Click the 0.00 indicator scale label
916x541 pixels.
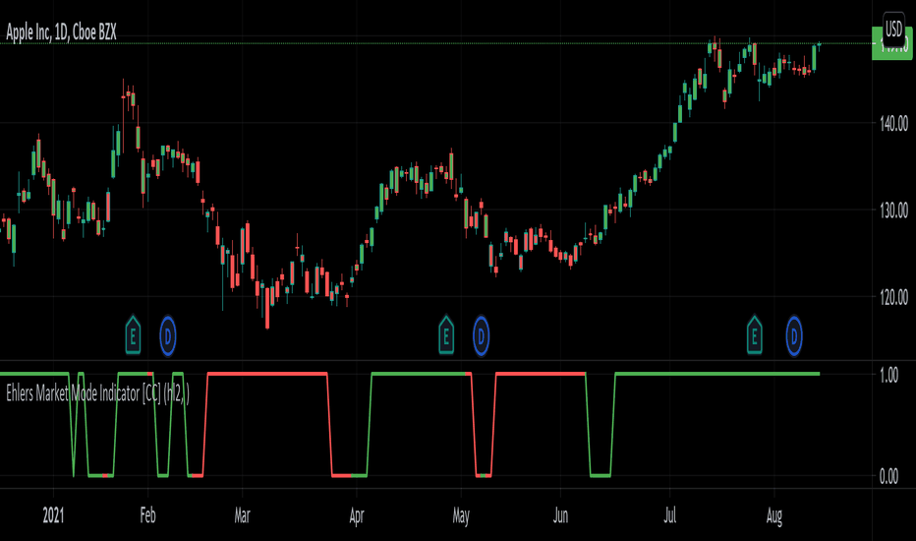[889, 477]
